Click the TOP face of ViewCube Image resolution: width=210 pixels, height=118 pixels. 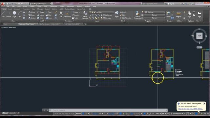(199, 36)
